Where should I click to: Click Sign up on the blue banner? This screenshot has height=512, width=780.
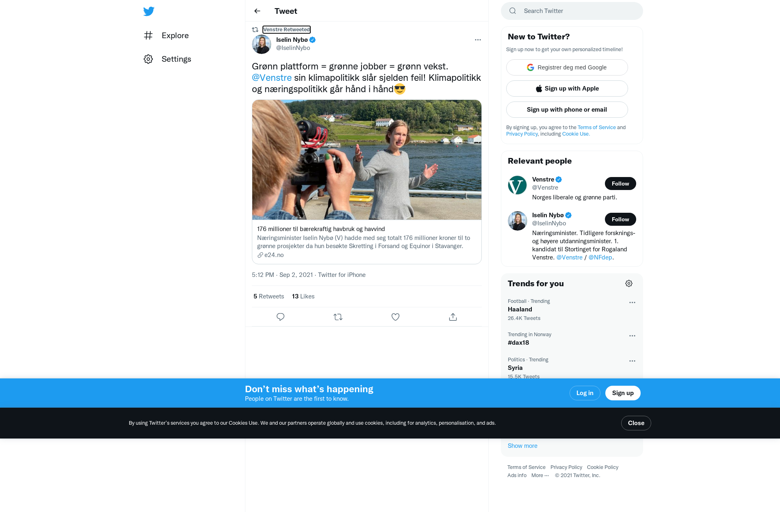pos(623,393)
